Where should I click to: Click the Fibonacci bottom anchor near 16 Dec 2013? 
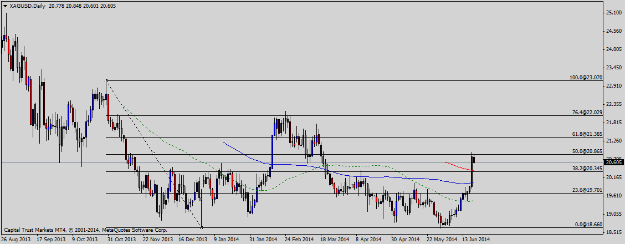click(202, 227)
